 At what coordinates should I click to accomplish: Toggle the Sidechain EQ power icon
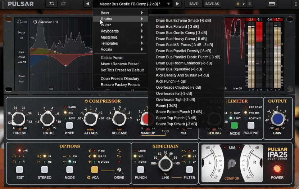[x=35, y=22]
